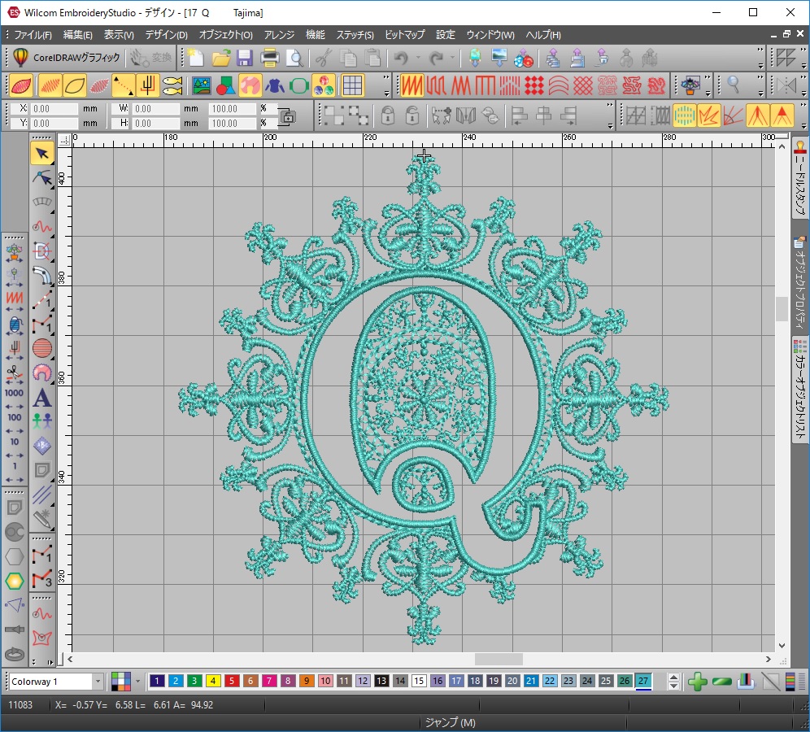Select the Zigzag stitch type icon

coord(460,85)
